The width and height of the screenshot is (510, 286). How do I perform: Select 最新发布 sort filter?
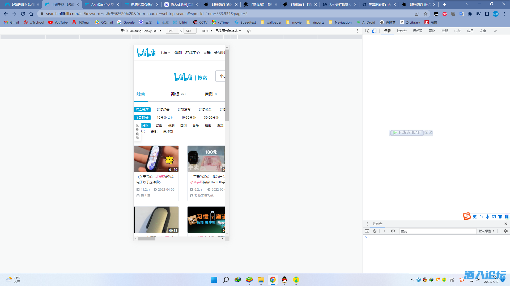point(184,109)
